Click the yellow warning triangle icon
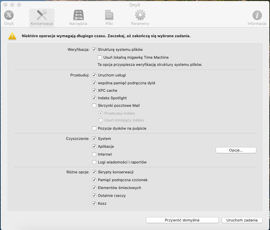The width and height of the screenshot is (270, 230). click(x=12, y=36)
